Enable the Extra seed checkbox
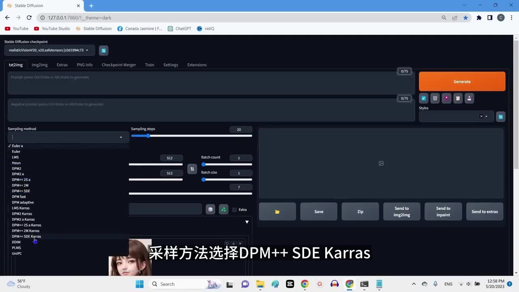Viewport: 519px width, 292px height. [x=234, y=210]
